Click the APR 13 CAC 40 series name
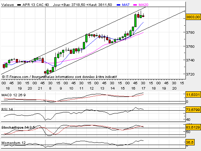Screen dimensions: 201x151 coord(36,5)
